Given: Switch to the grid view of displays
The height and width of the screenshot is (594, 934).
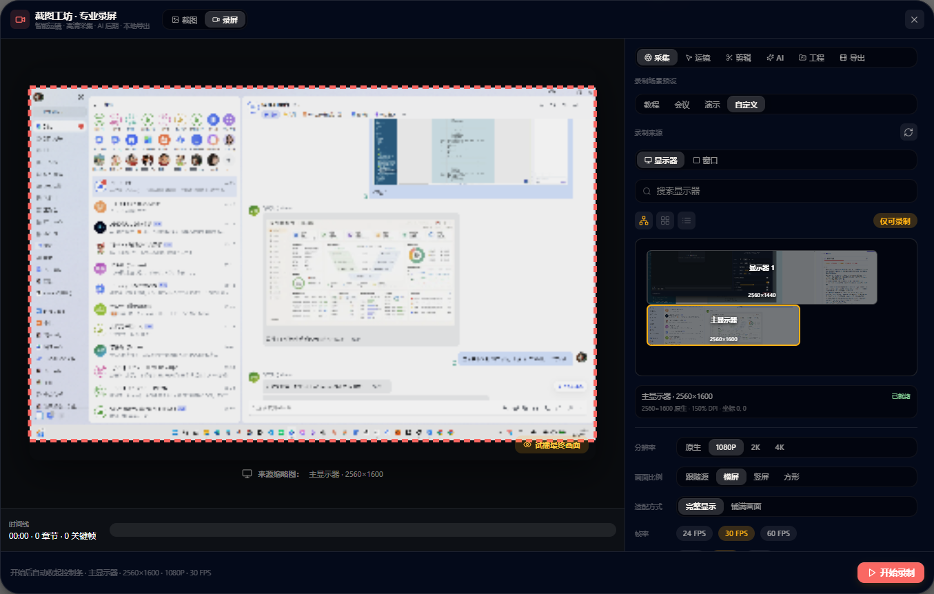Looking at the screenshot, I should 665,221.
